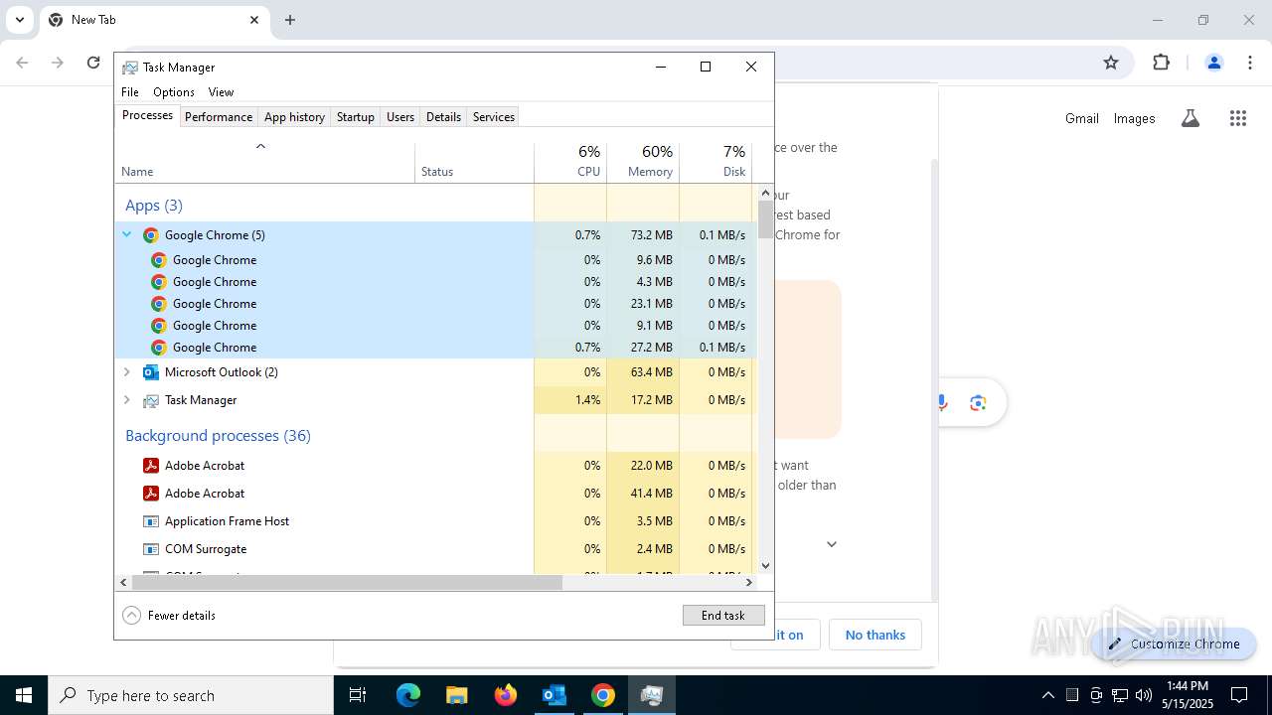Image resolution: width=1272 pixels, height=715 pixels.
Task: Click the horizontal scrollbar left arrow
Action: click(123, 583)
